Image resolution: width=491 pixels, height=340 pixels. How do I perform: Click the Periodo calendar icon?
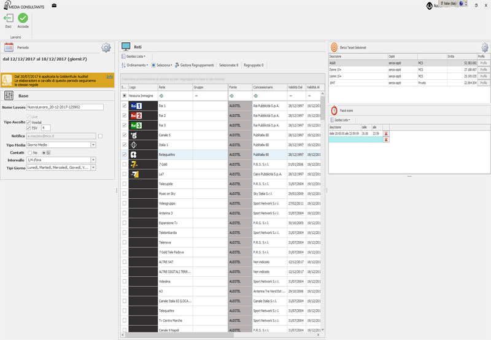tap(9, 47)
